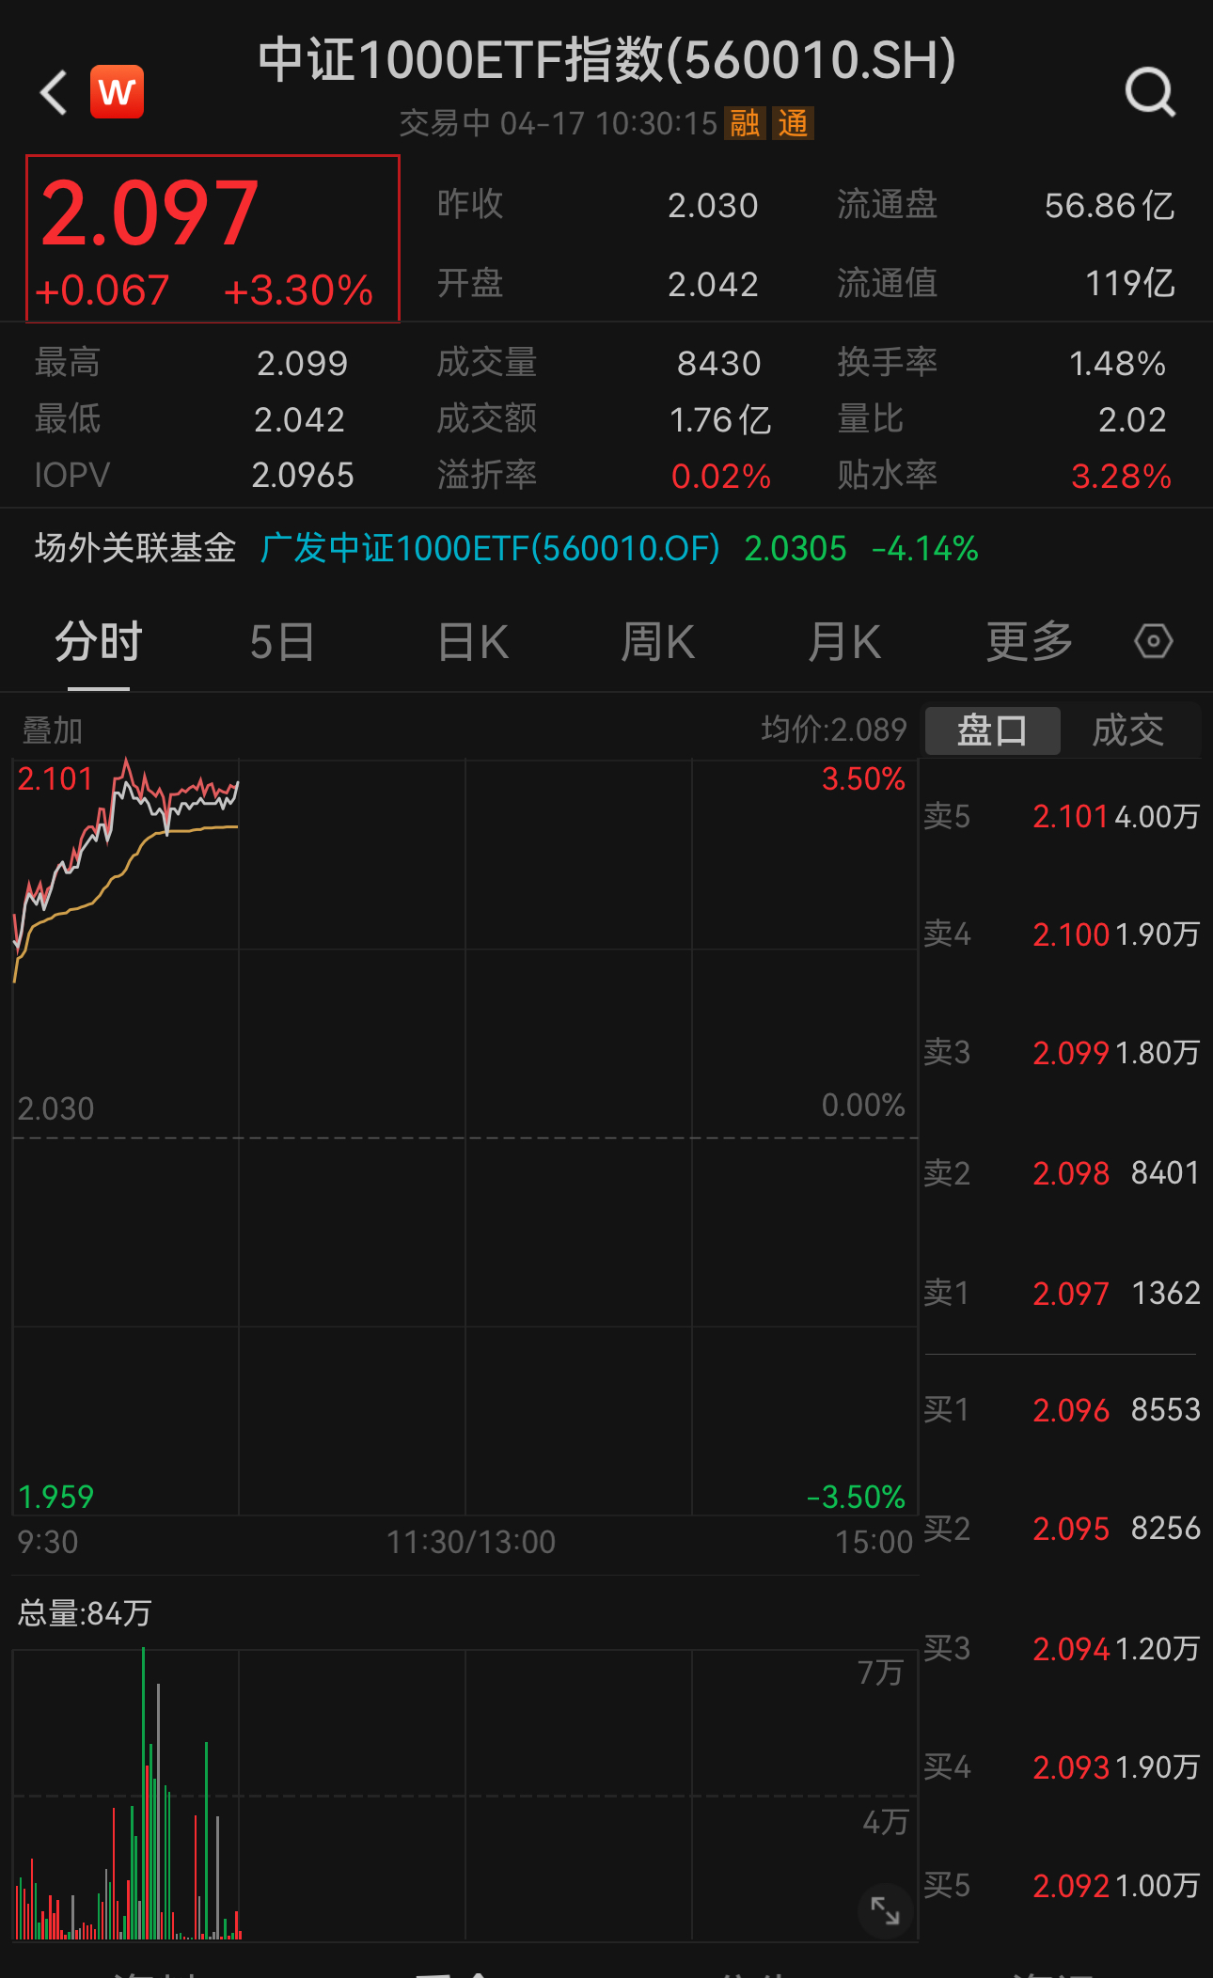Tap the 量比 2.02 value
Image resolution: width=1213 pixels, height=1978 pixels.
point(1132,419)
